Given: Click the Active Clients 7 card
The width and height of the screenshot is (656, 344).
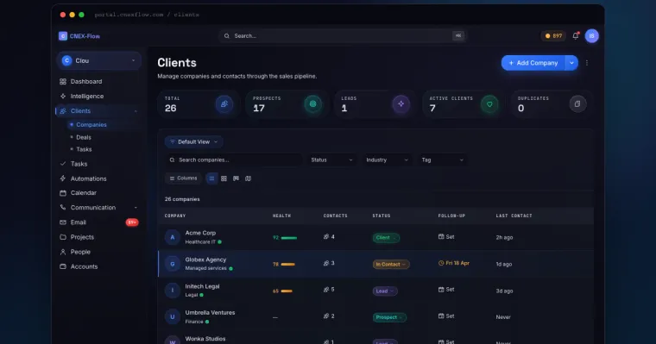Looking at the screenshot, I should click(x=464, y=104).
